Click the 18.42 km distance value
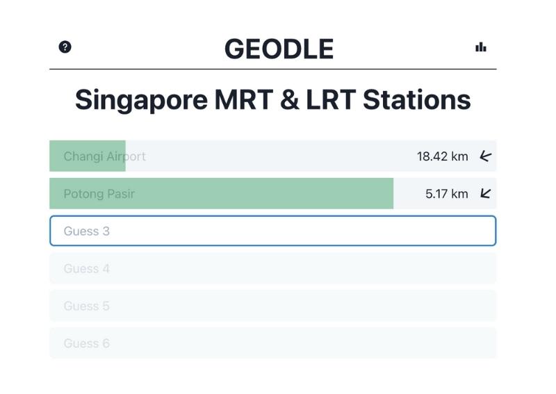 [442, 156]
